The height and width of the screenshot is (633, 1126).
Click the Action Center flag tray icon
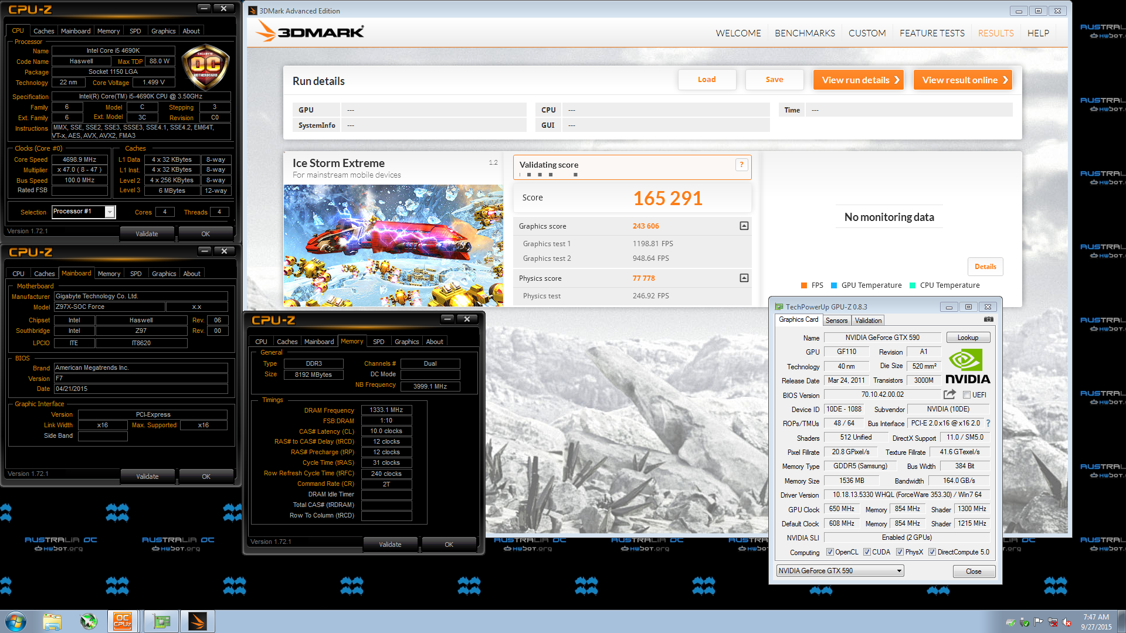[1039, 622]
